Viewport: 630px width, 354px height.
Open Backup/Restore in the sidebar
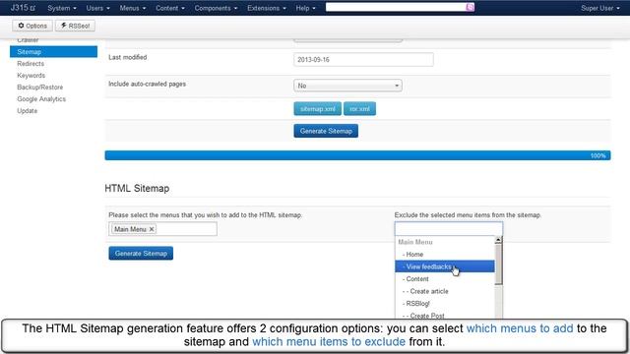[x=39, y=88]
